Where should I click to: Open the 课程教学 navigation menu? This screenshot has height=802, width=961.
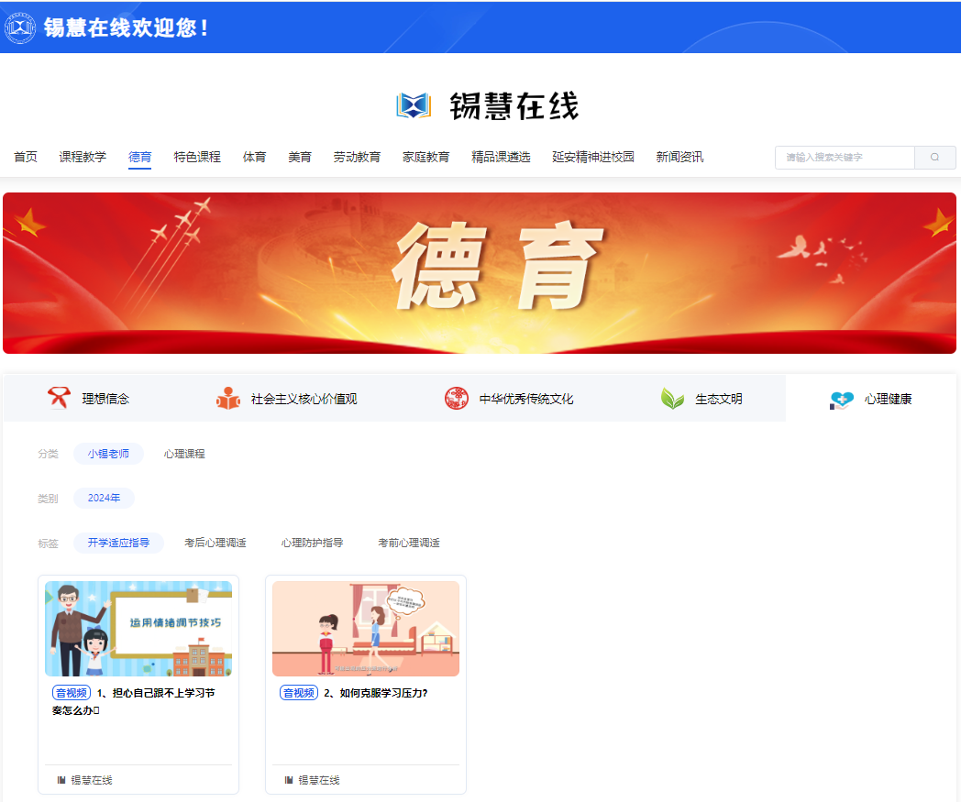click(83, 158)
